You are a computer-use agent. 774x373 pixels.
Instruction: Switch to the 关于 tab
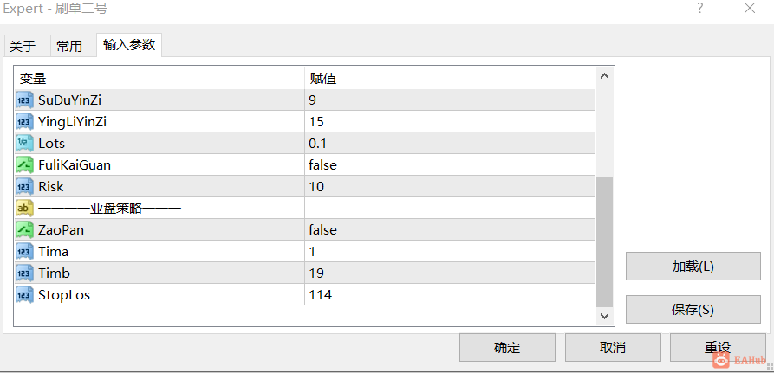pyautogui.click(x=23, y=47)
